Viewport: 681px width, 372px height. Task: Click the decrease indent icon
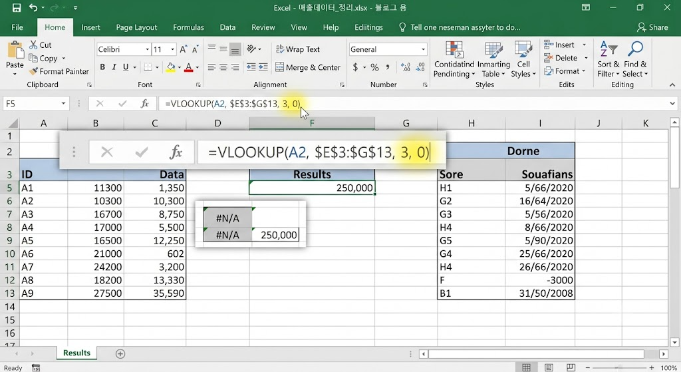[x=251, y=67]
